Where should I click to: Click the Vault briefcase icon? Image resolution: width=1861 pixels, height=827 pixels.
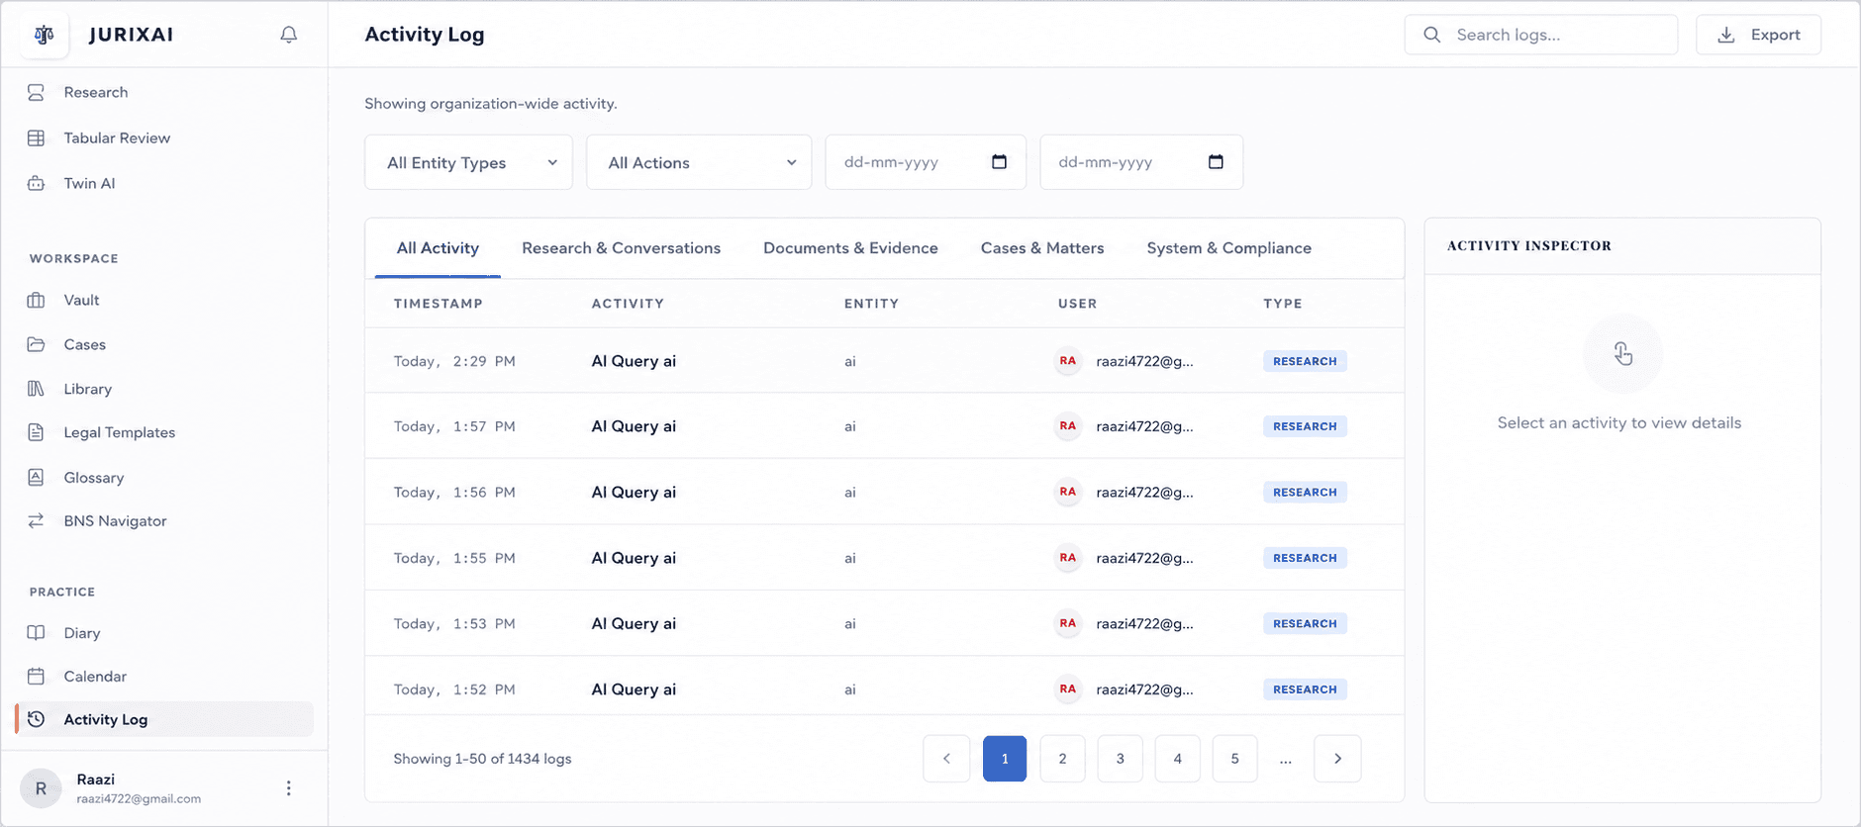pos(36,300)
